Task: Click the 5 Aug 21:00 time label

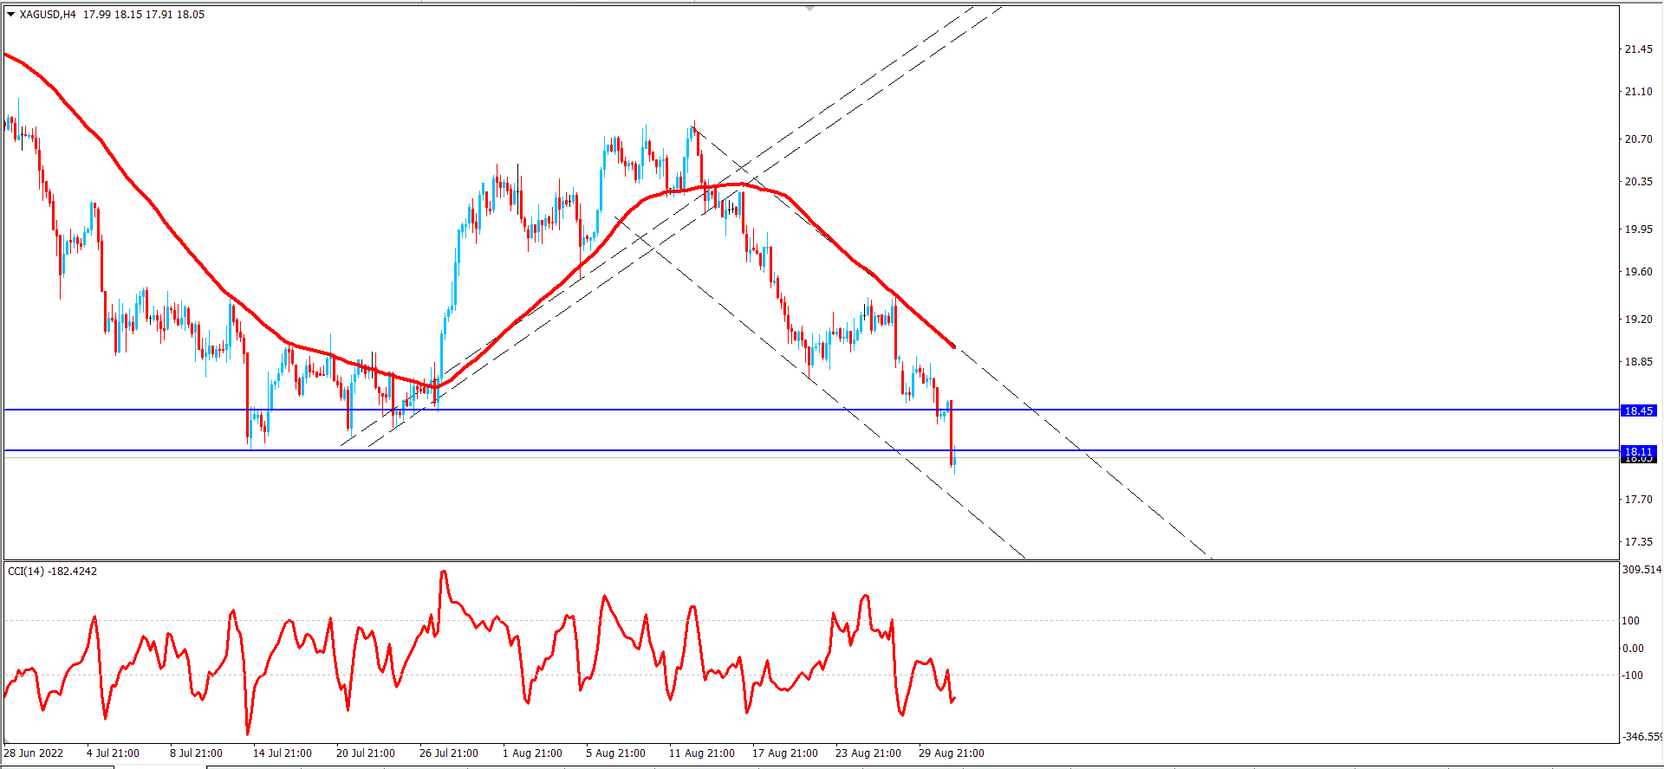Action: [x=615, y=753]
